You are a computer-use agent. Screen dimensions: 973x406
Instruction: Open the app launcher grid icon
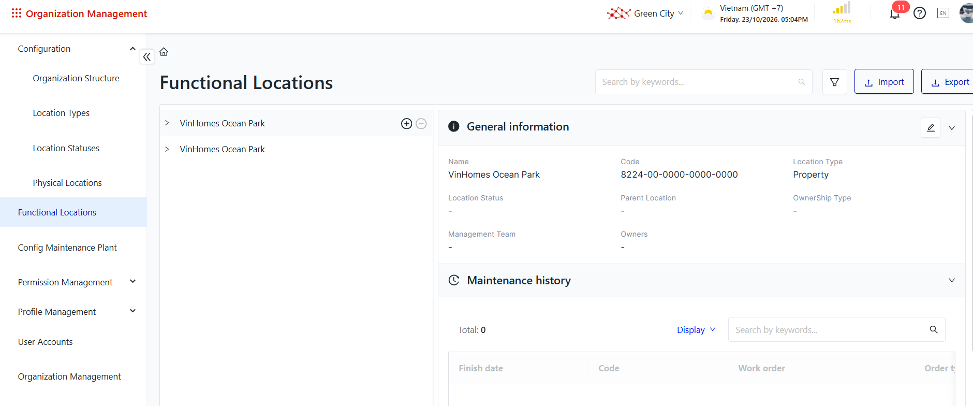[17, 13]
